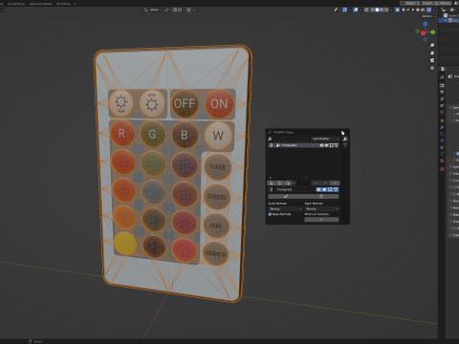The height and width of the screenshot is (344, 459).
Task: Toggle viewport overlays visibility
Action: pyautogui.click(x=356, y=10)
